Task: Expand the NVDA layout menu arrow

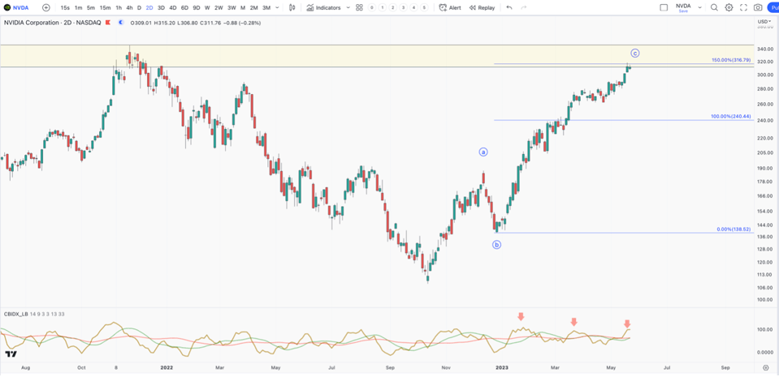Action: (699, 8)
